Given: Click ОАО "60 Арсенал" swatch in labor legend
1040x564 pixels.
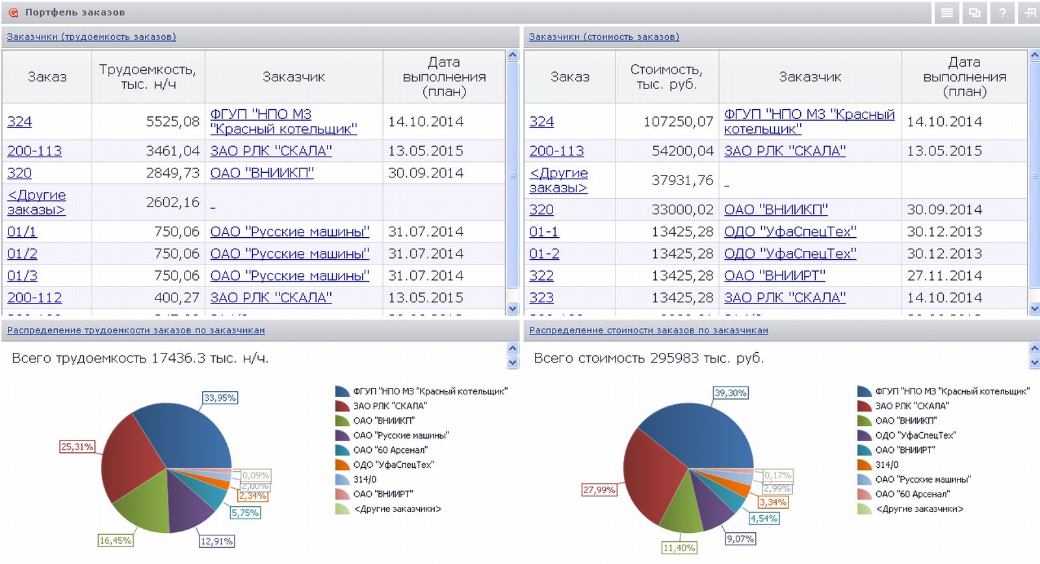Looking at the screenshot, I should [343, 450].
